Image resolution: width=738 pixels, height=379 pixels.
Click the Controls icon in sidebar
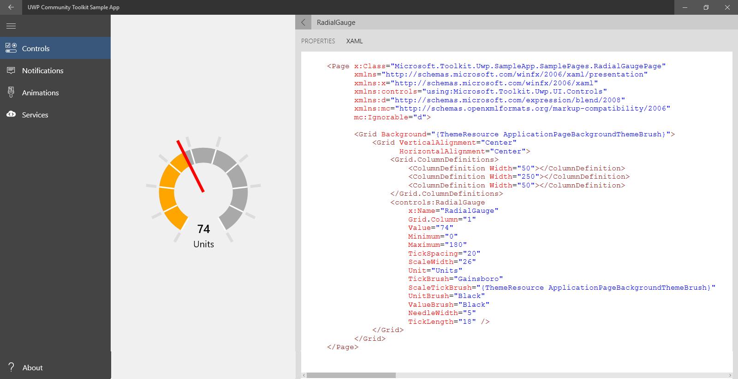coord(11,48)
